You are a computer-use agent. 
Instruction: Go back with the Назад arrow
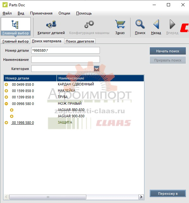pyautogui.click(x=156, y=24)
